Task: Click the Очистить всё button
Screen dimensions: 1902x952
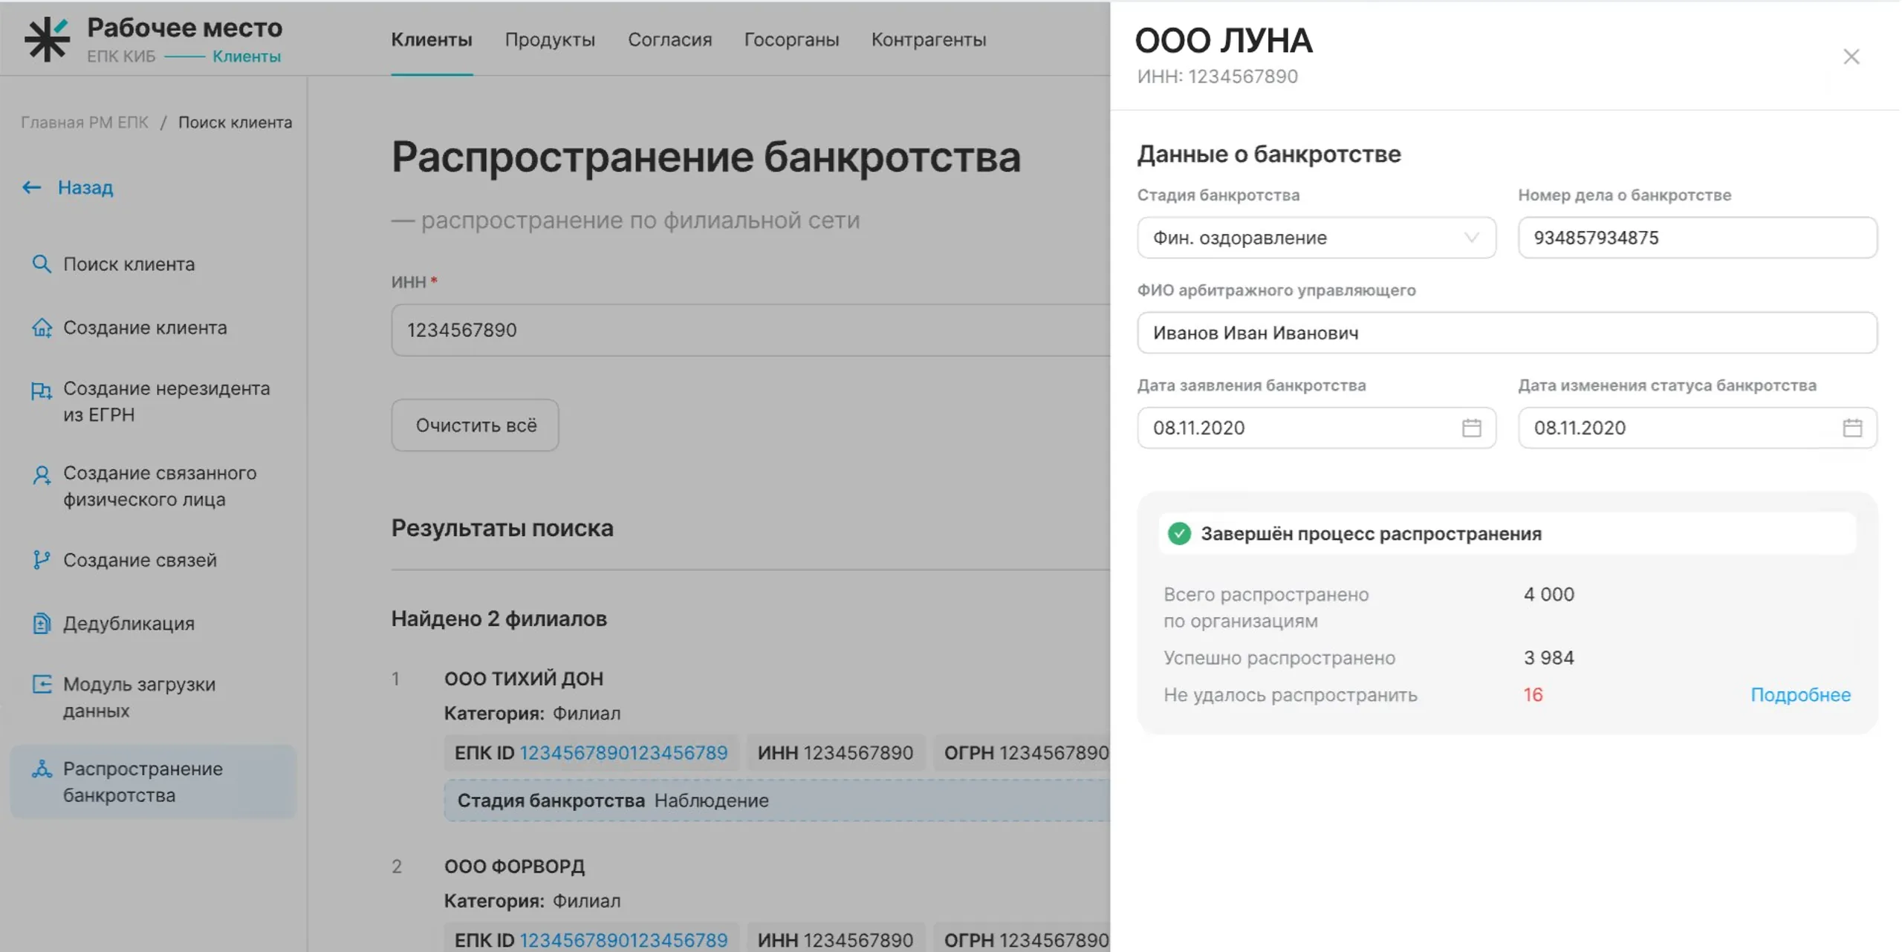Action: pyautogui.click(x=475, y=425)
